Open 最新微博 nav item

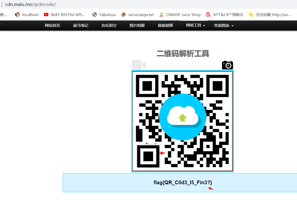pyautogui.click(x=165, y=26)
